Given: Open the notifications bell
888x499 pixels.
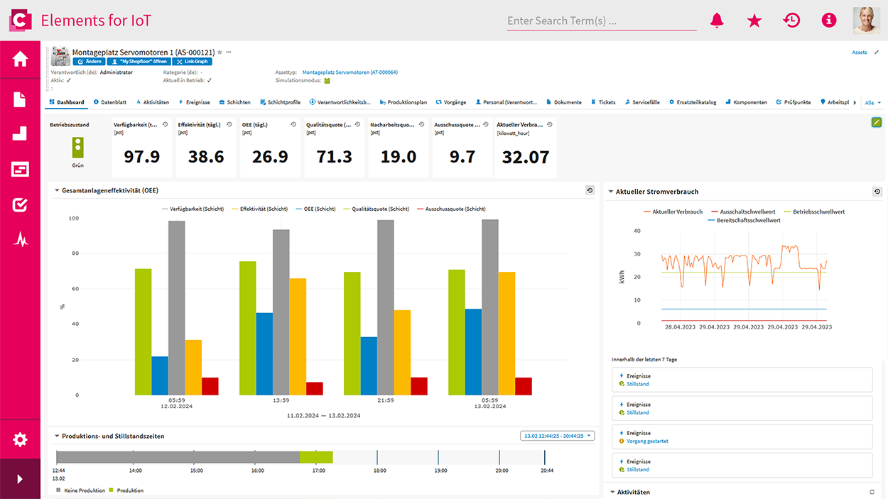Looking at the screenshot, I should 717,21.
